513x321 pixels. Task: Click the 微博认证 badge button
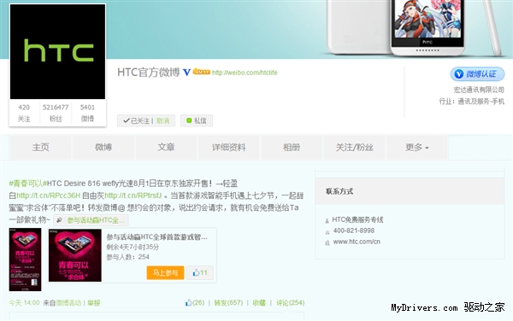point(477,74)
